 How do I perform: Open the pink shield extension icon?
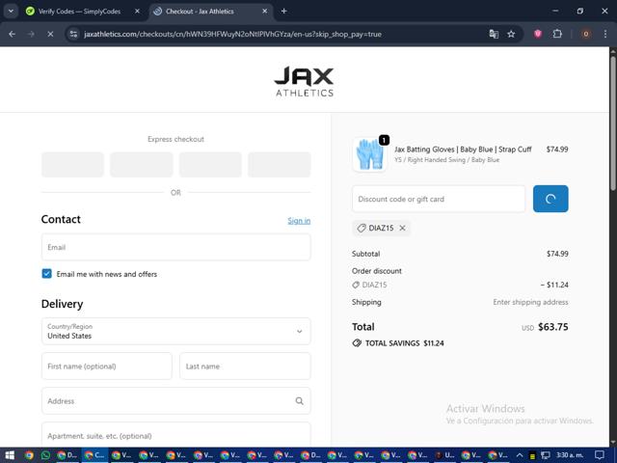538,35
